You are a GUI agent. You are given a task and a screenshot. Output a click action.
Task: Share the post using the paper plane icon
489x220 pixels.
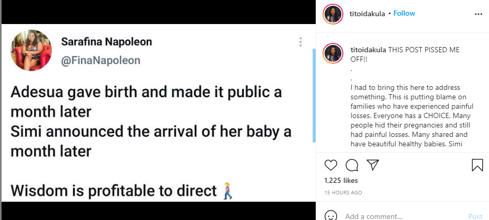373,166
